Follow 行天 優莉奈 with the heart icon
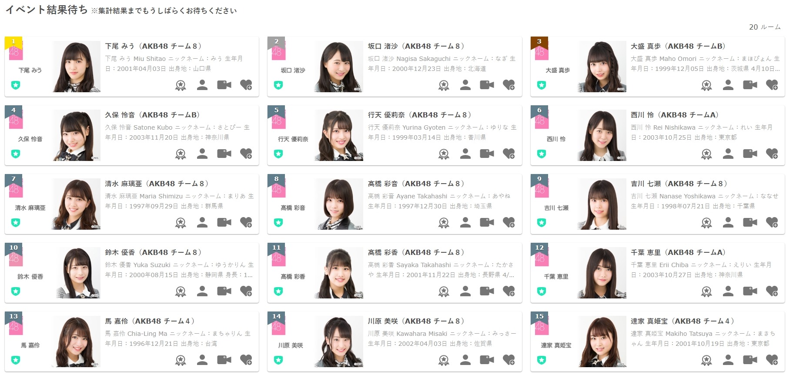The width and height of the screenshot is (793, 375). (509, 154)
